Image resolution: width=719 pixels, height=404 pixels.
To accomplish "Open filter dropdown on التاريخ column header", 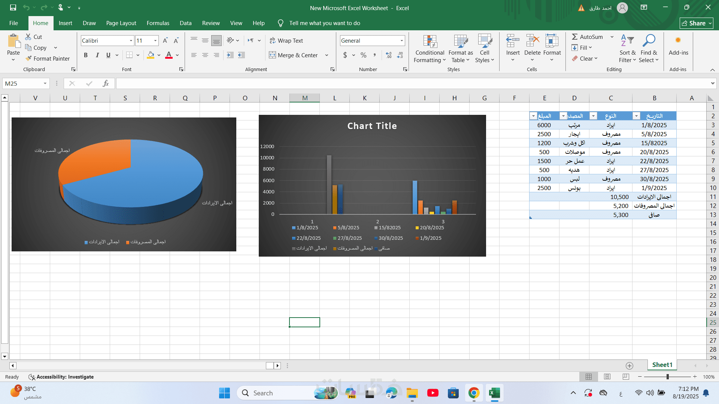I will click(636, 116).
